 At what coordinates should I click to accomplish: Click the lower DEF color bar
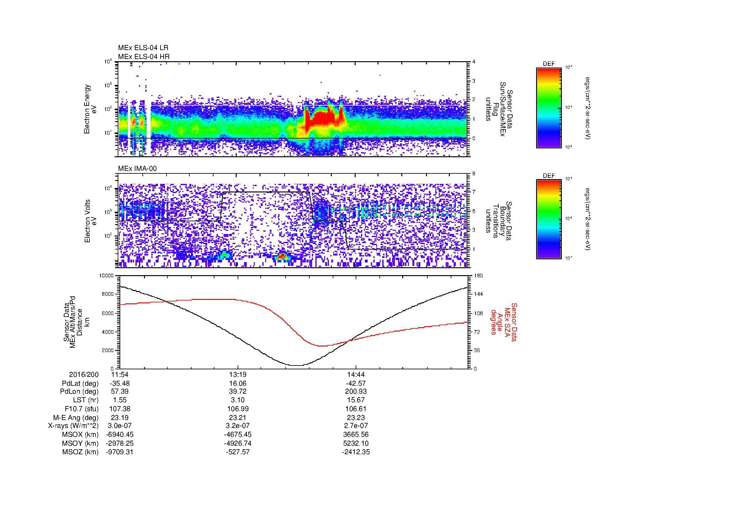point(548,219)
